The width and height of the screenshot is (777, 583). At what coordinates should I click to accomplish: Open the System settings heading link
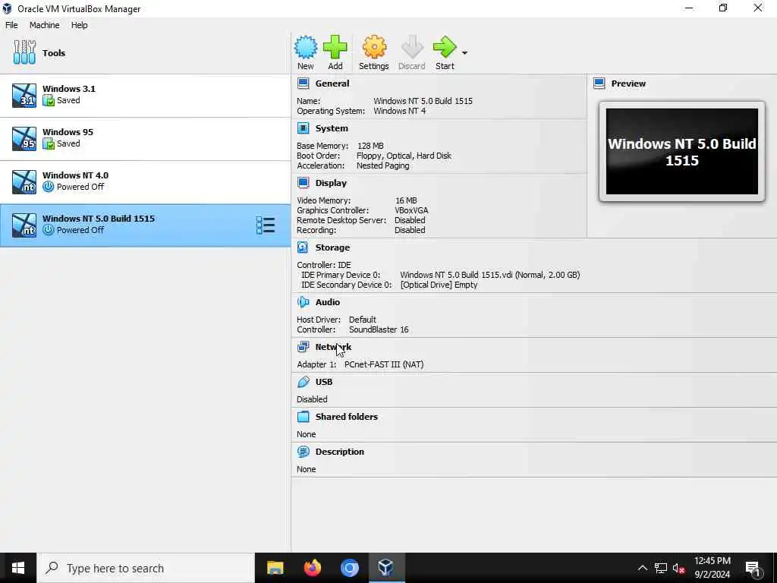[x=332, y=128]
